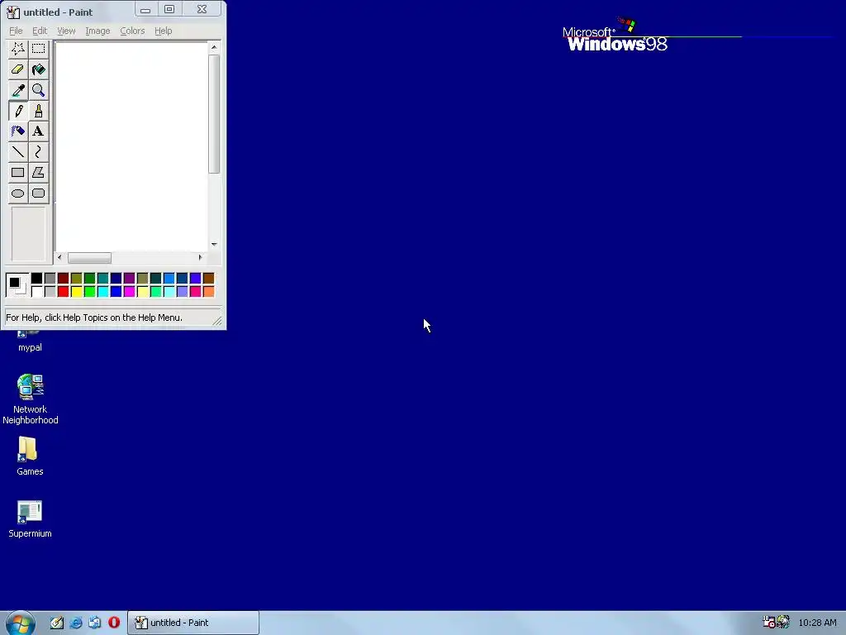Image resolution: width=846 pixels, height=635 pixels.
Task: Click the 10:28 AM system clock
Action: pyautogui.click(x=817, y=623)
